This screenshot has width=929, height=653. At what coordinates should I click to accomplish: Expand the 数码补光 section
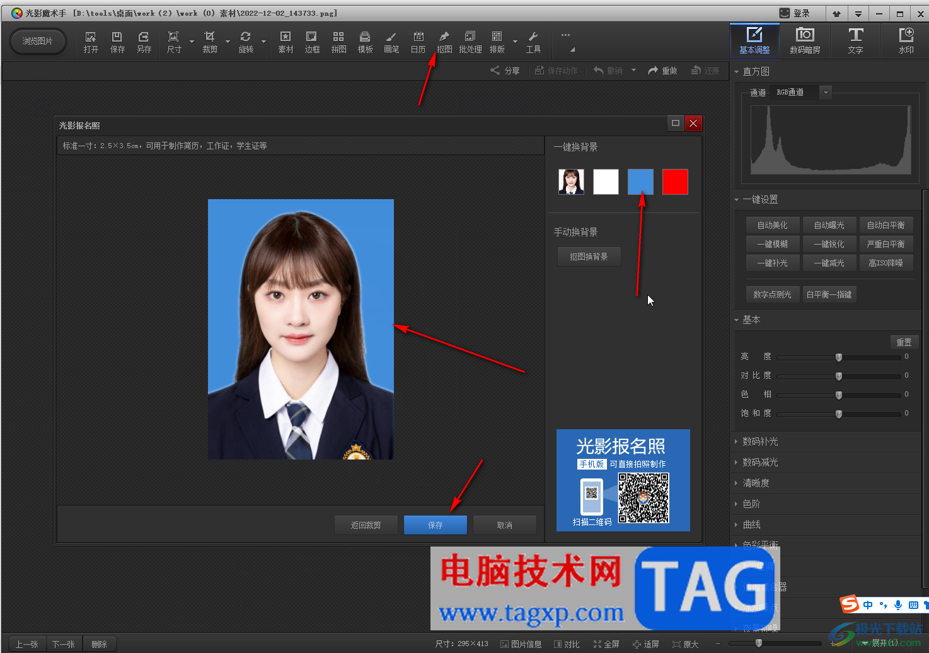(760, 442)
